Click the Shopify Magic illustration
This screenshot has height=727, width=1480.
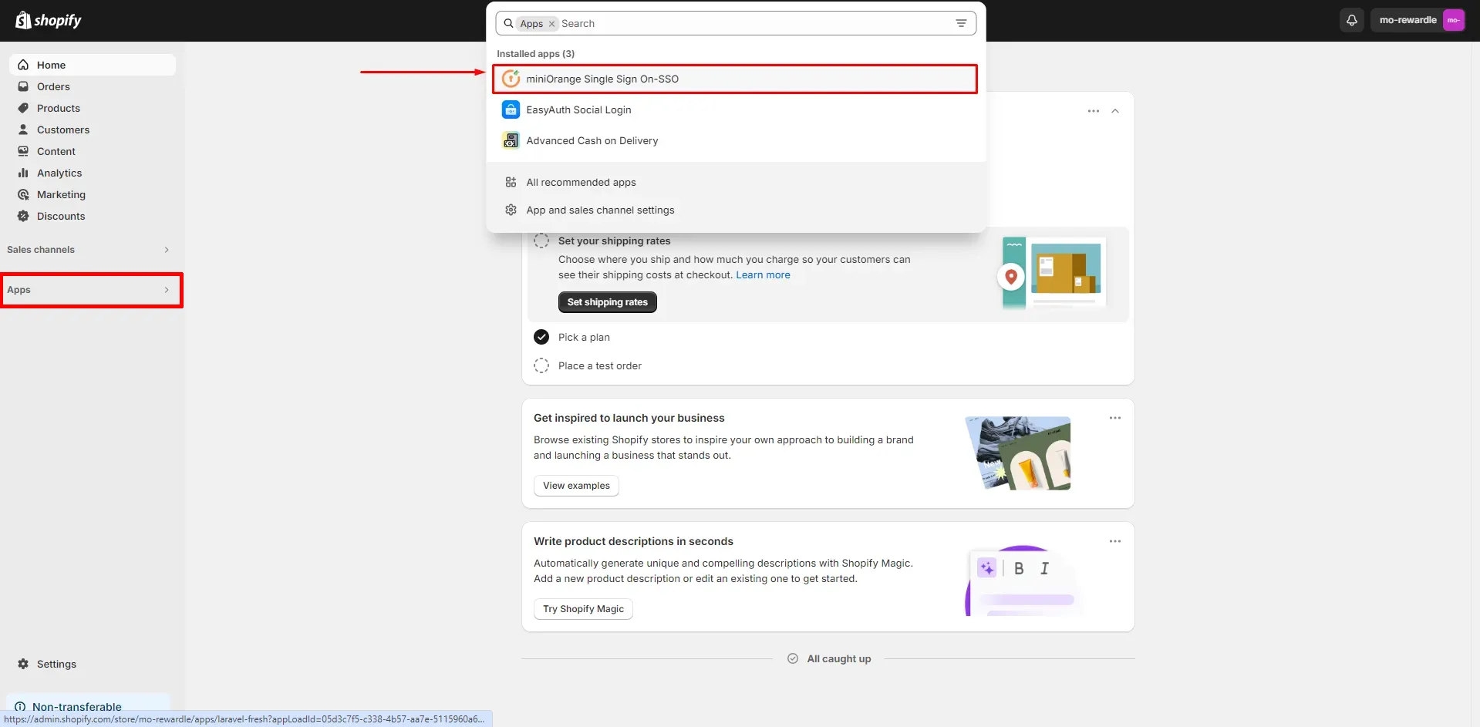point(1023,580)
